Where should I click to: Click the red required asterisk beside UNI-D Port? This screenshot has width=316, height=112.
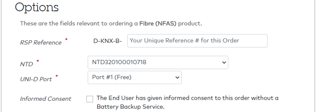[57, 76]
